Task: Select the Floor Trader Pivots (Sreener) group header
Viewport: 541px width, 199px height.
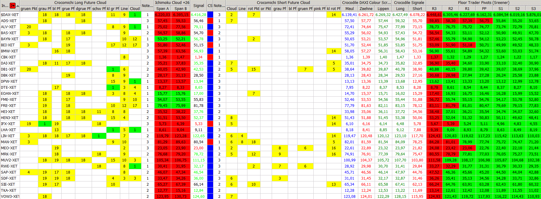Action: point(484,3)
